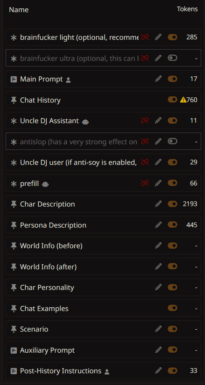Screen dimensions: 205x385
Task: Disable the Chat History toggle
Action: 172,99
